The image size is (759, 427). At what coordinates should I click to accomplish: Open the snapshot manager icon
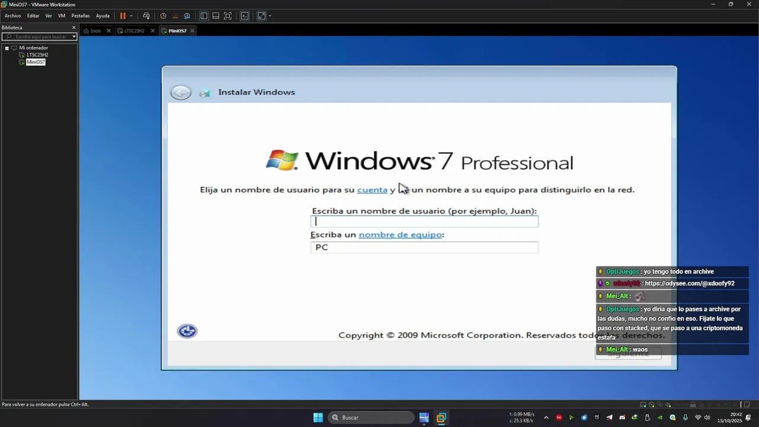click(187, 16)
